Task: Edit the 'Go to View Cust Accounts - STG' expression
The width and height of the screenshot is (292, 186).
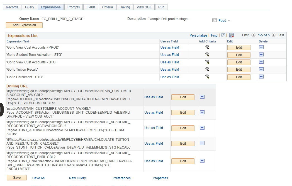Action: (239, 62)
